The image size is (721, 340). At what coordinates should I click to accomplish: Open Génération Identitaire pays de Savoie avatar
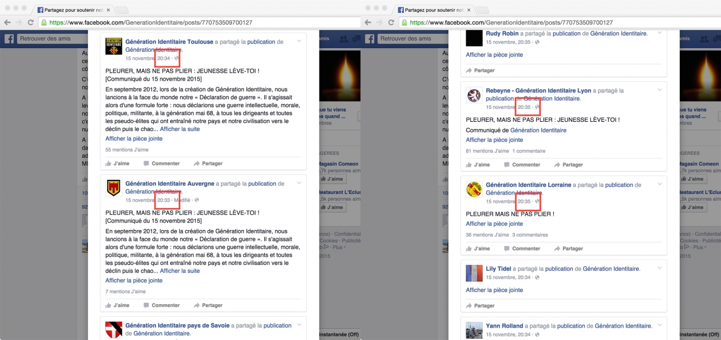114,330
